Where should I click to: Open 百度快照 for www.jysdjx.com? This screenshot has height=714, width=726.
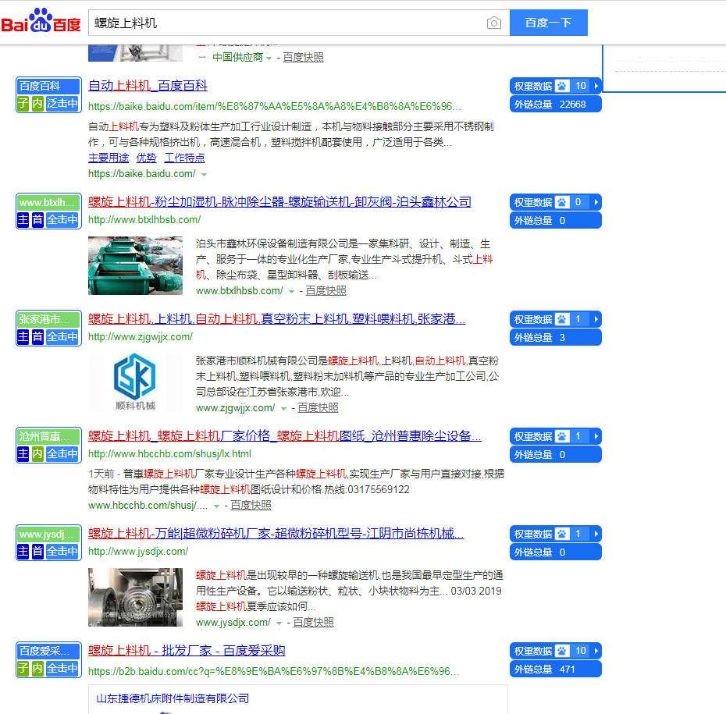point(313,623)
